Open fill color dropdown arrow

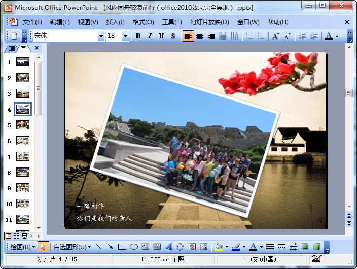(227, 247)
